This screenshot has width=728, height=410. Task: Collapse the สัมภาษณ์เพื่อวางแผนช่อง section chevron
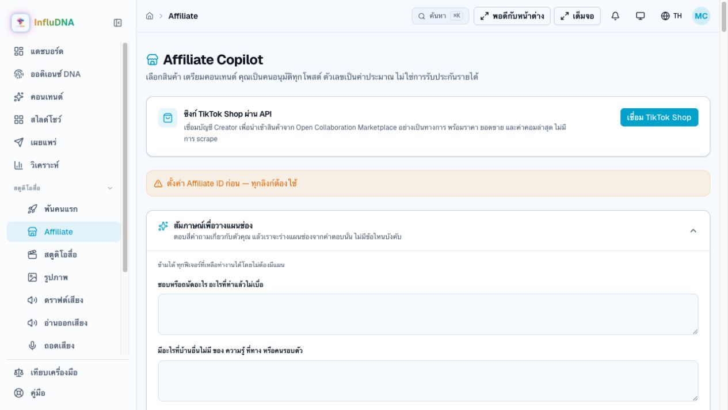pyautogui.click(x=693, y=230)
